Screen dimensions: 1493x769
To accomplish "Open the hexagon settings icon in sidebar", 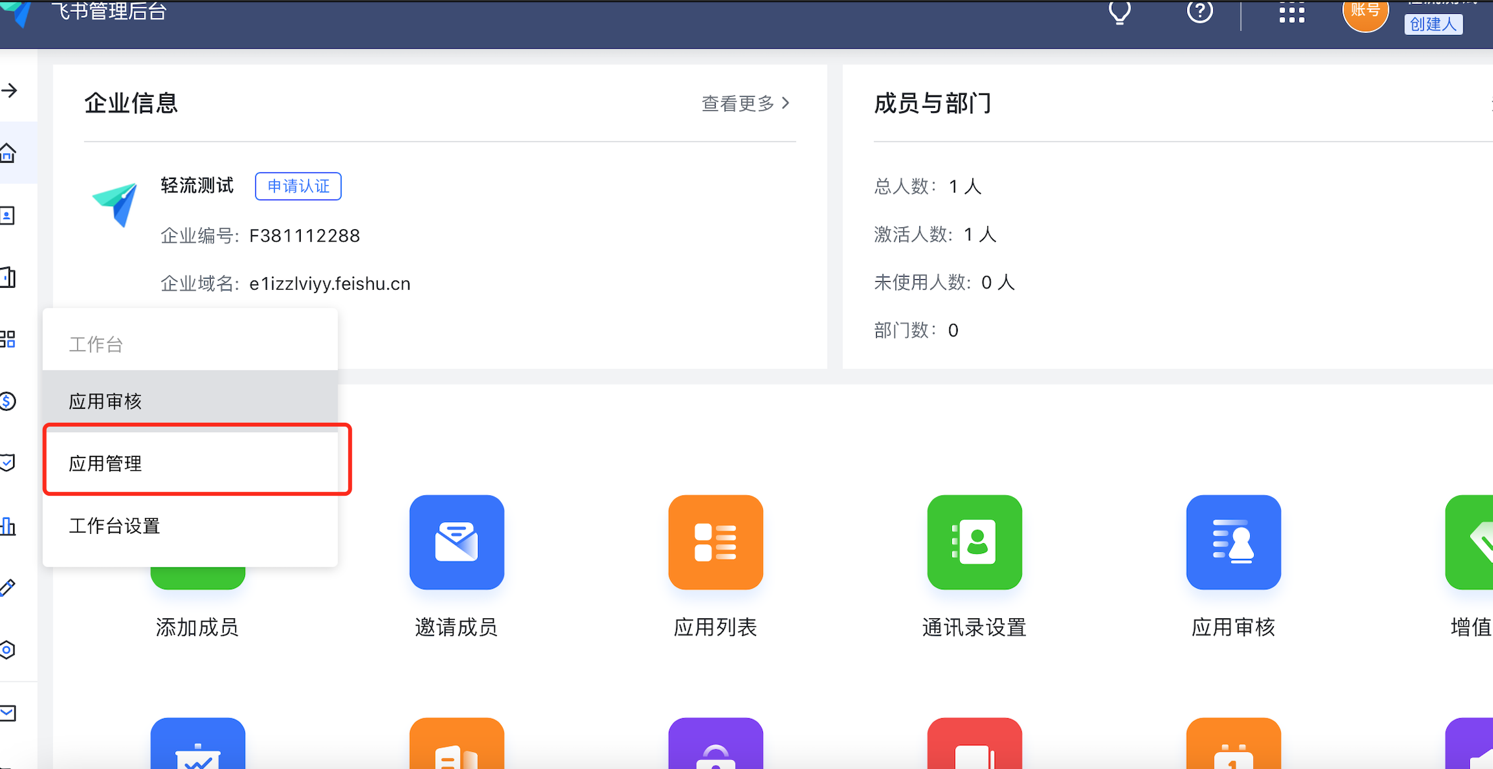I will (8, 650).
